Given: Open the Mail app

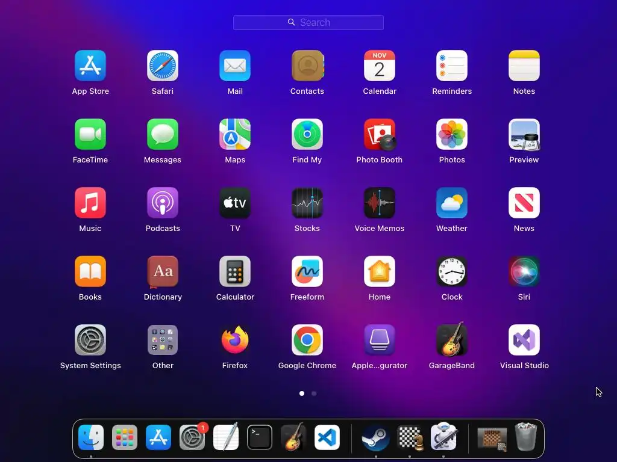Looking at the screenshot, I should point(235,66).
